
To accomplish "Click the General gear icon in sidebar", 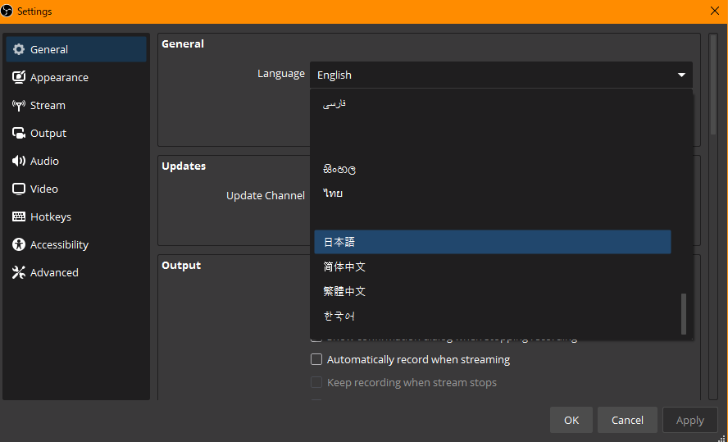I will [19, 49].
